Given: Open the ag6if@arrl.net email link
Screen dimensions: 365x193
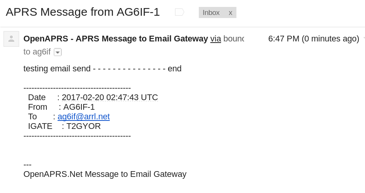Looking at the screenshot, I should point(84,117).
